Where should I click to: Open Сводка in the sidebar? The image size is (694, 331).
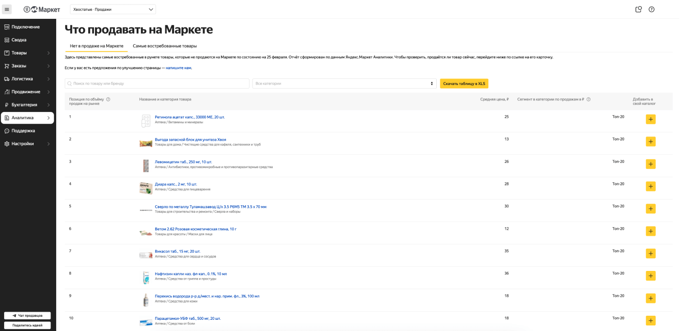coord(19,40)
